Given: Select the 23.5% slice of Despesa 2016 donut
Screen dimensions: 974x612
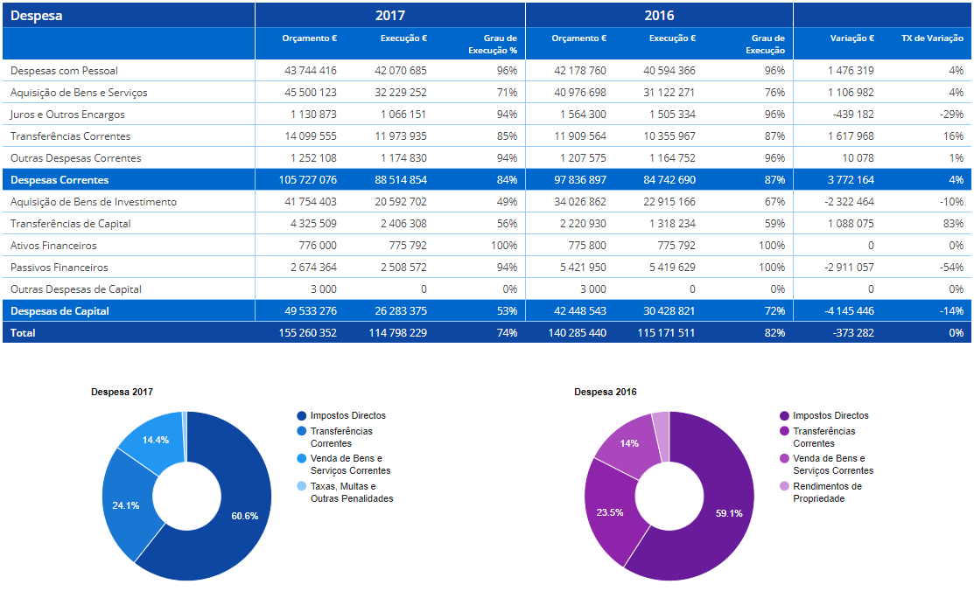Looking at the screenshot, I should 610,512.
